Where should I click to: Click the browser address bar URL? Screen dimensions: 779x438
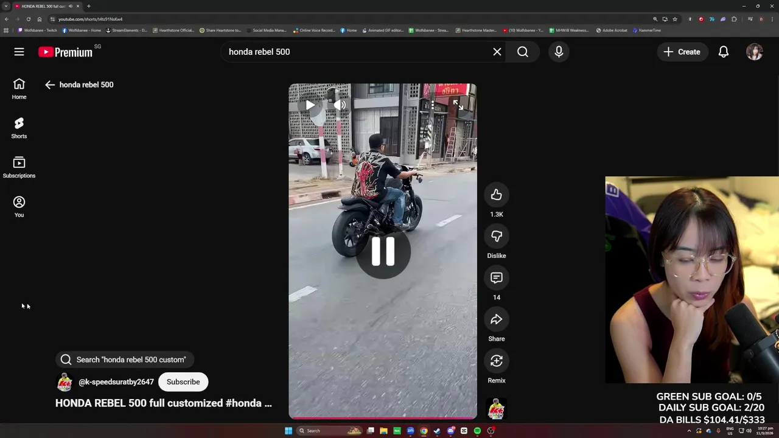coord(90,19)
